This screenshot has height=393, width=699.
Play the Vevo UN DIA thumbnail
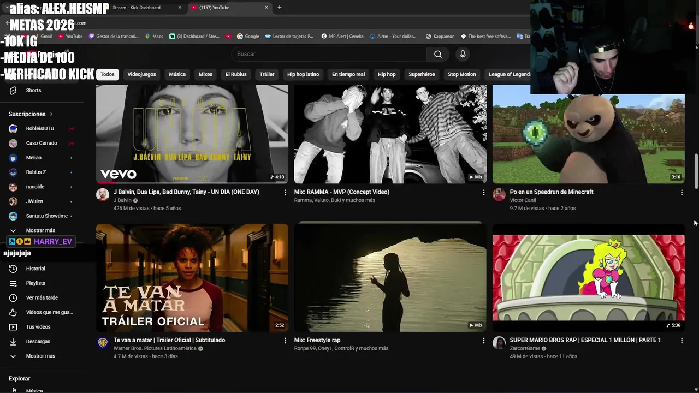(x=192, y=134)
